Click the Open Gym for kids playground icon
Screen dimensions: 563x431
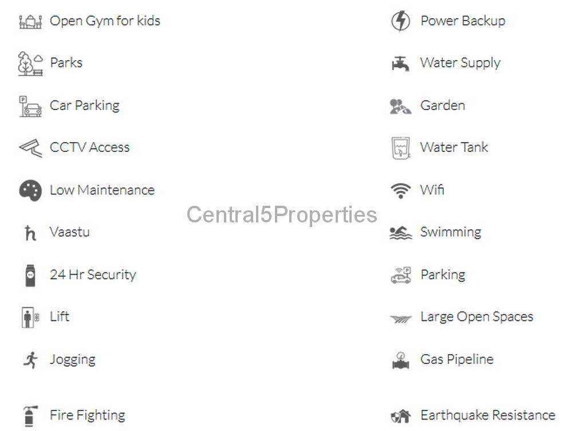pos(30,21)
